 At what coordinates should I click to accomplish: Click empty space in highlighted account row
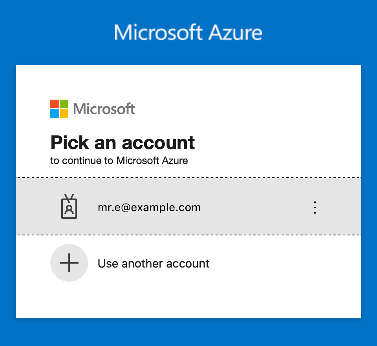tap(255, 206)
